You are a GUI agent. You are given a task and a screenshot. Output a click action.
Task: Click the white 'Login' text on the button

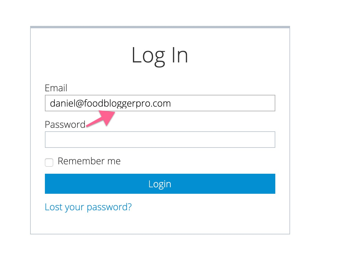coord(160,184)
